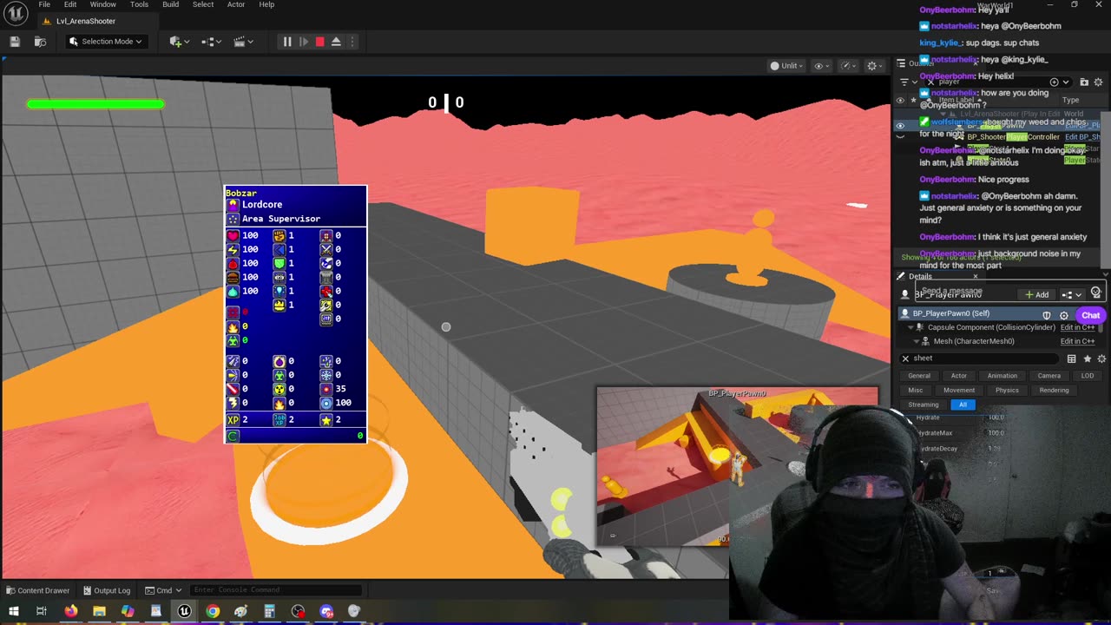Open Edit in C++ for Capsule Component
Screen dimensions: 1111x625
[1077, 327]
